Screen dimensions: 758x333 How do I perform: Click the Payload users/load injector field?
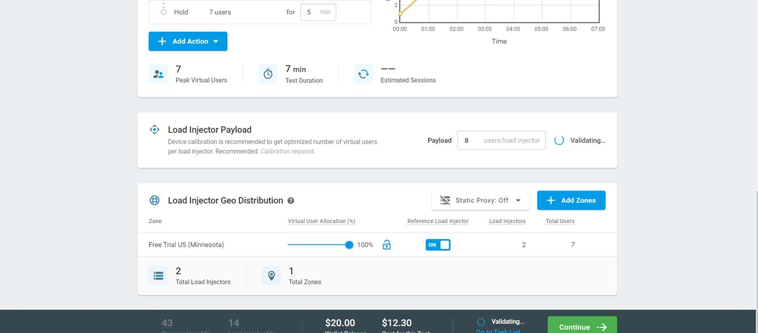click(501, 140)
